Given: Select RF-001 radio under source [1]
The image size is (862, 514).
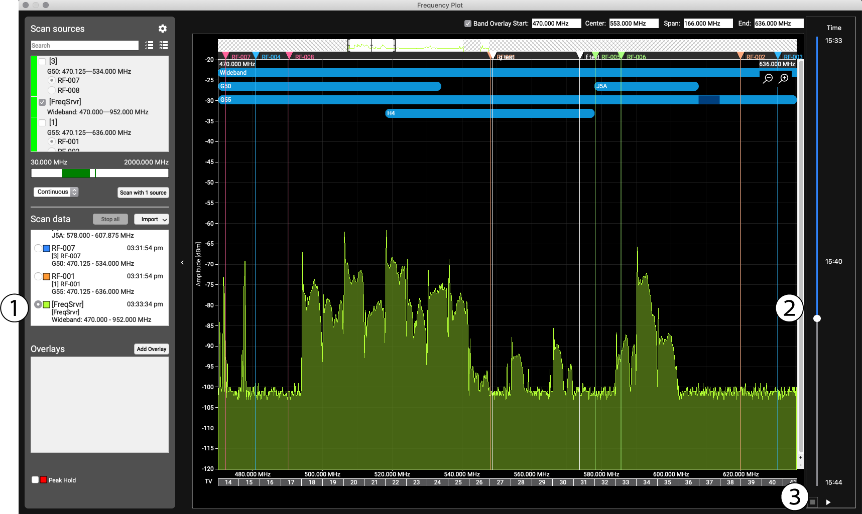Looking at the screenshot, I should 51,141.
